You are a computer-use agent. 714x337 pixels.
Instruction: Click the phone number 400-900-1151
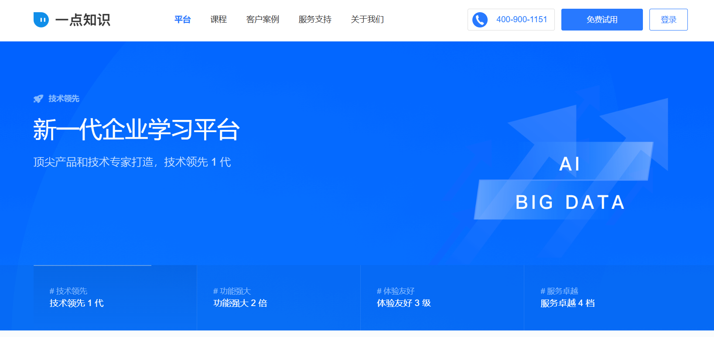[x=522, y=20]
